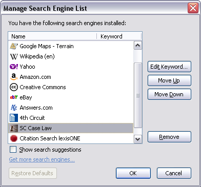Choose the Amazon.com logo icon

[14, 77]
